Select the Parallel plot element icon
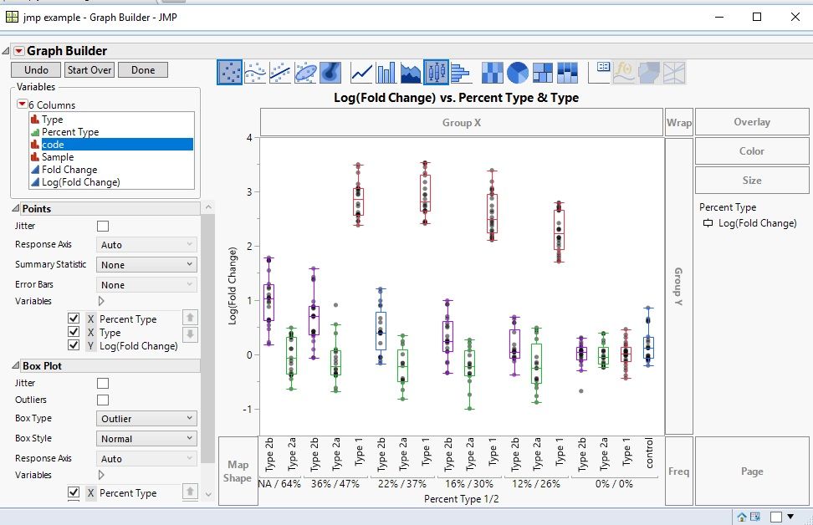Viewport: 813px width, 525px height. (674, 73)
